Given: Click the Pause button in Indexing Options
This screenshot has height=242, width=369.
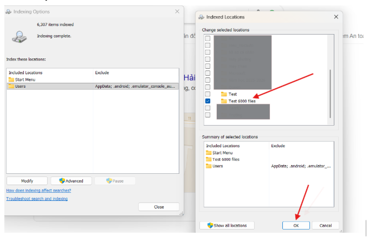Looking at the screenshot, I should 115,181.
